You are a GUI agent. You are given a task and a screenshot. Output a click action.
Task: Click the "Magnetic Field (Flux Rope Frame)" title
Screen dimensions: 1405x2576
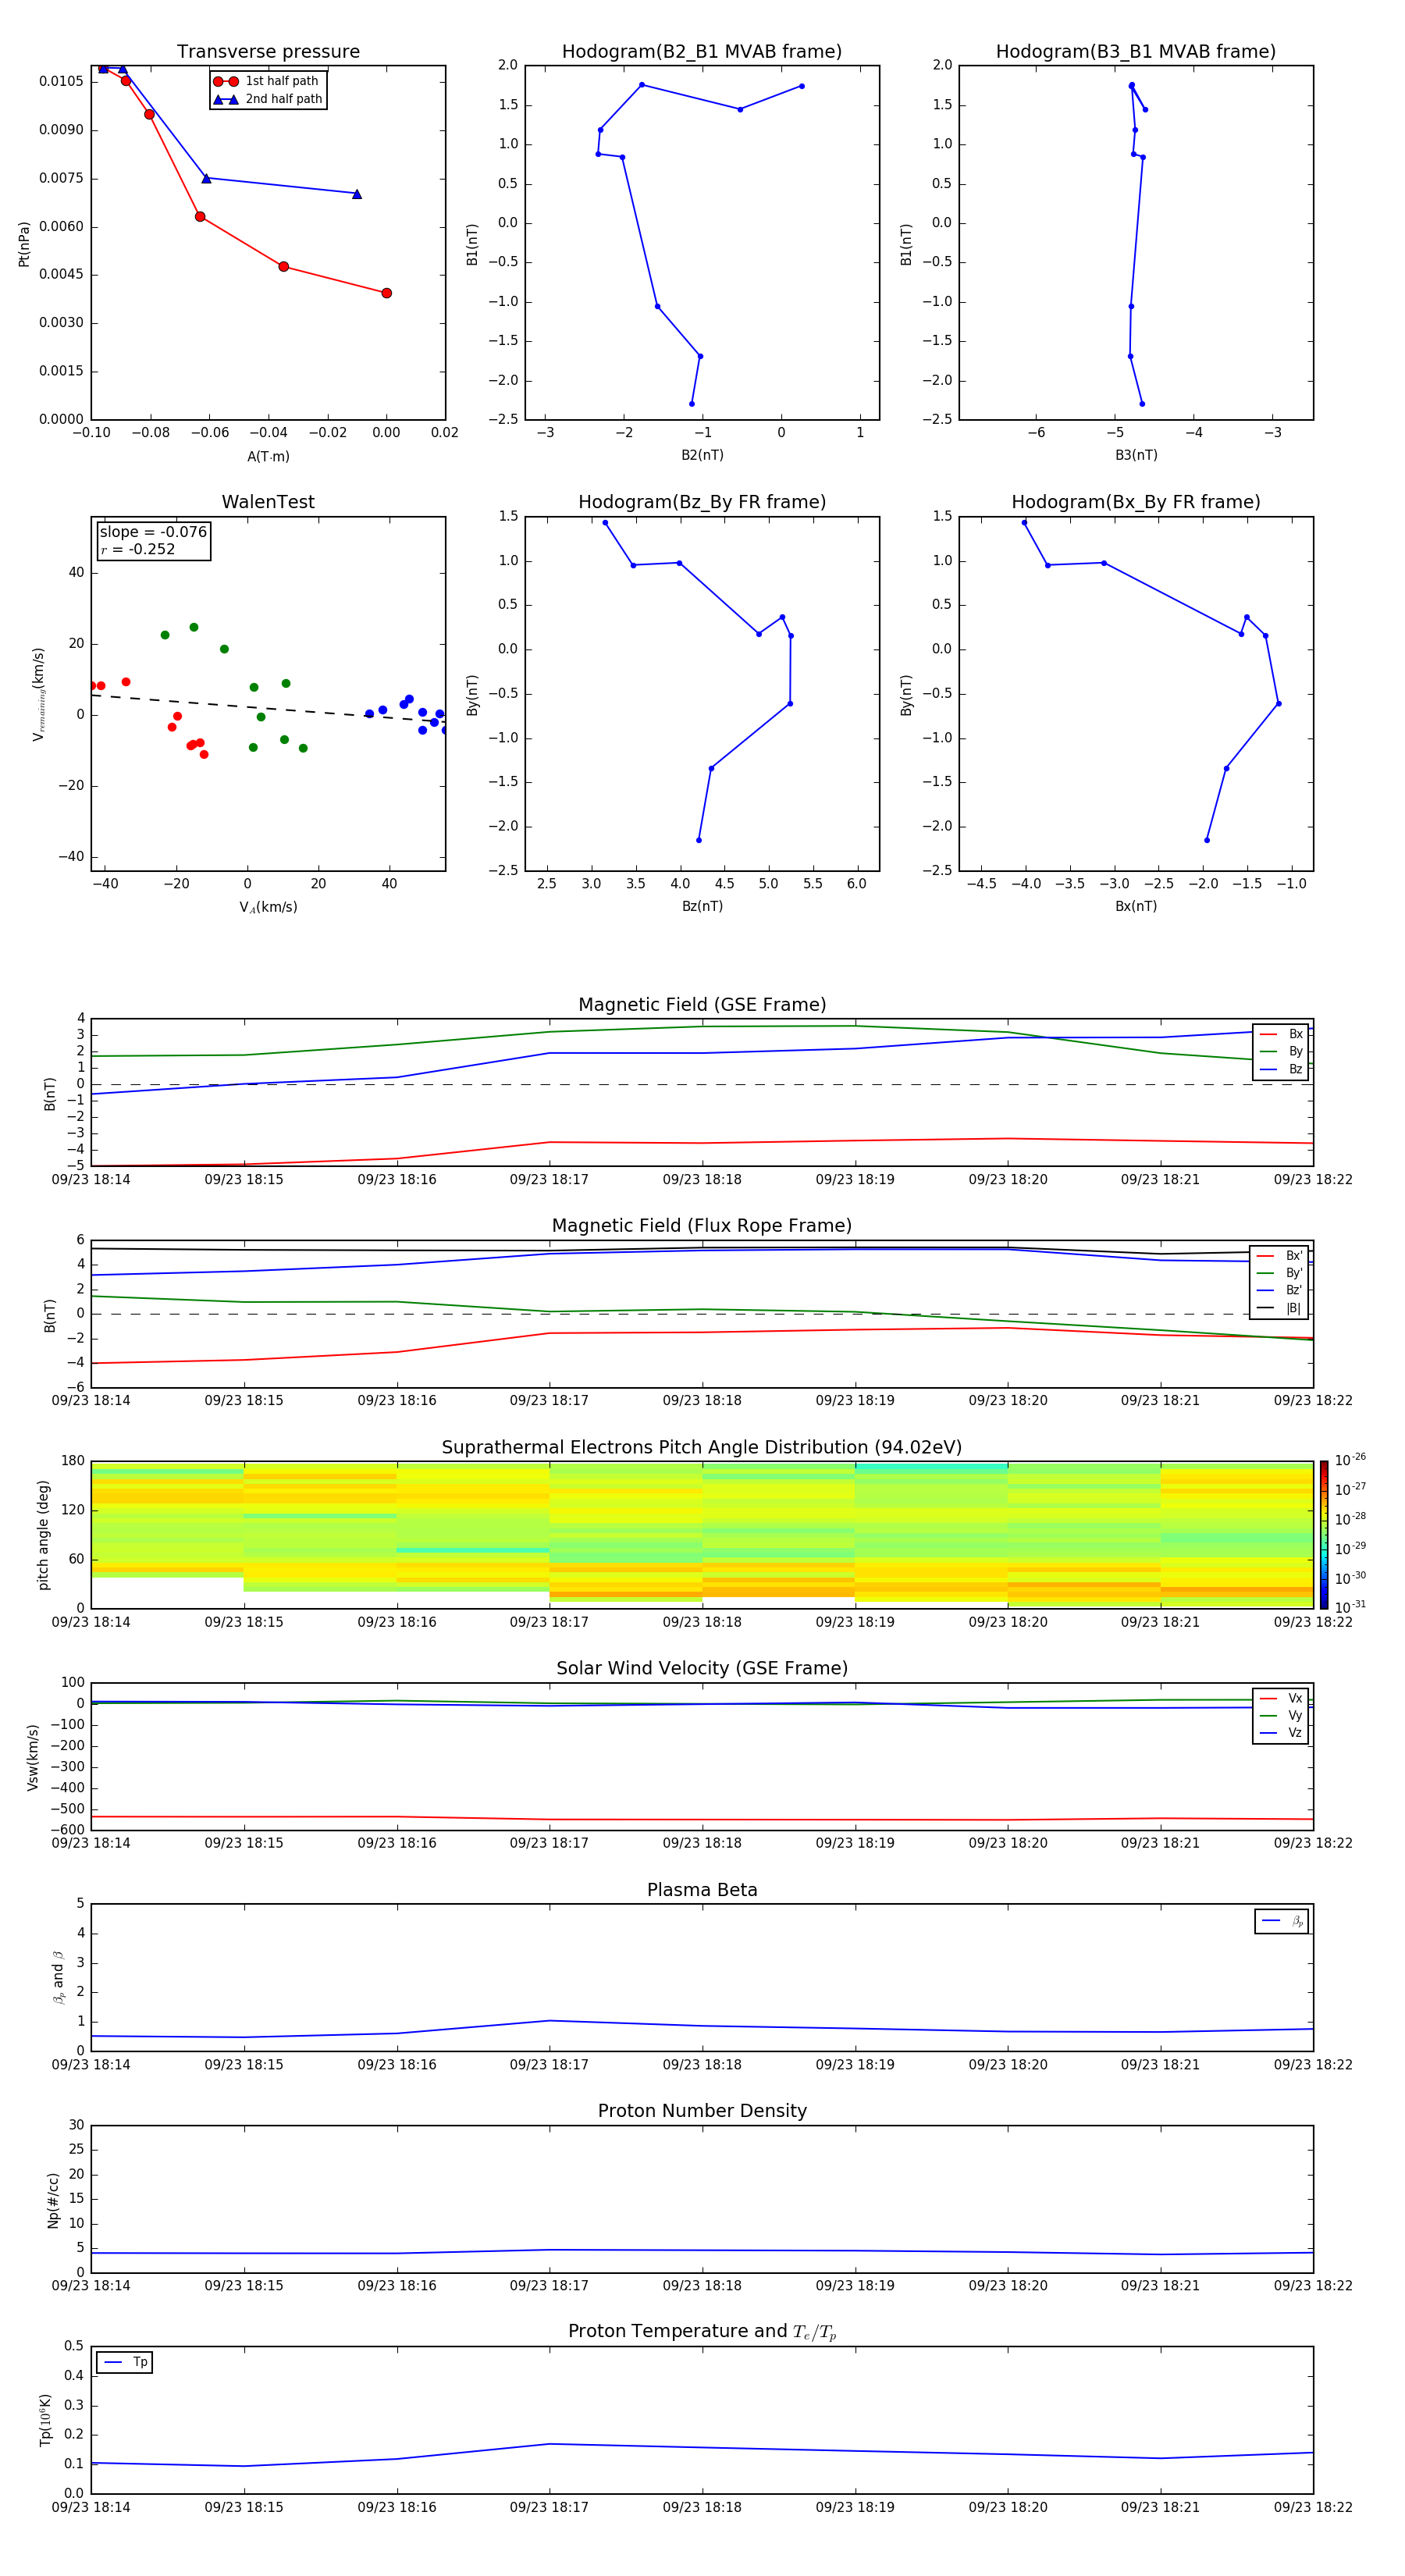[702, 1226]
